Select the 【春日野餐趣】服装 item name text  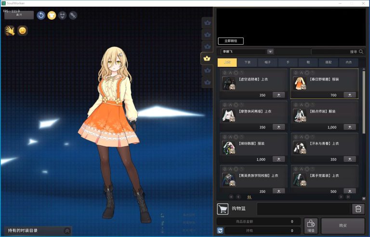324,79
